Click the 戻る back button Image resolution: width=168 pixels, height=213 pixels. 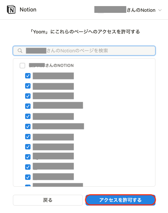[x=48, y=200]
